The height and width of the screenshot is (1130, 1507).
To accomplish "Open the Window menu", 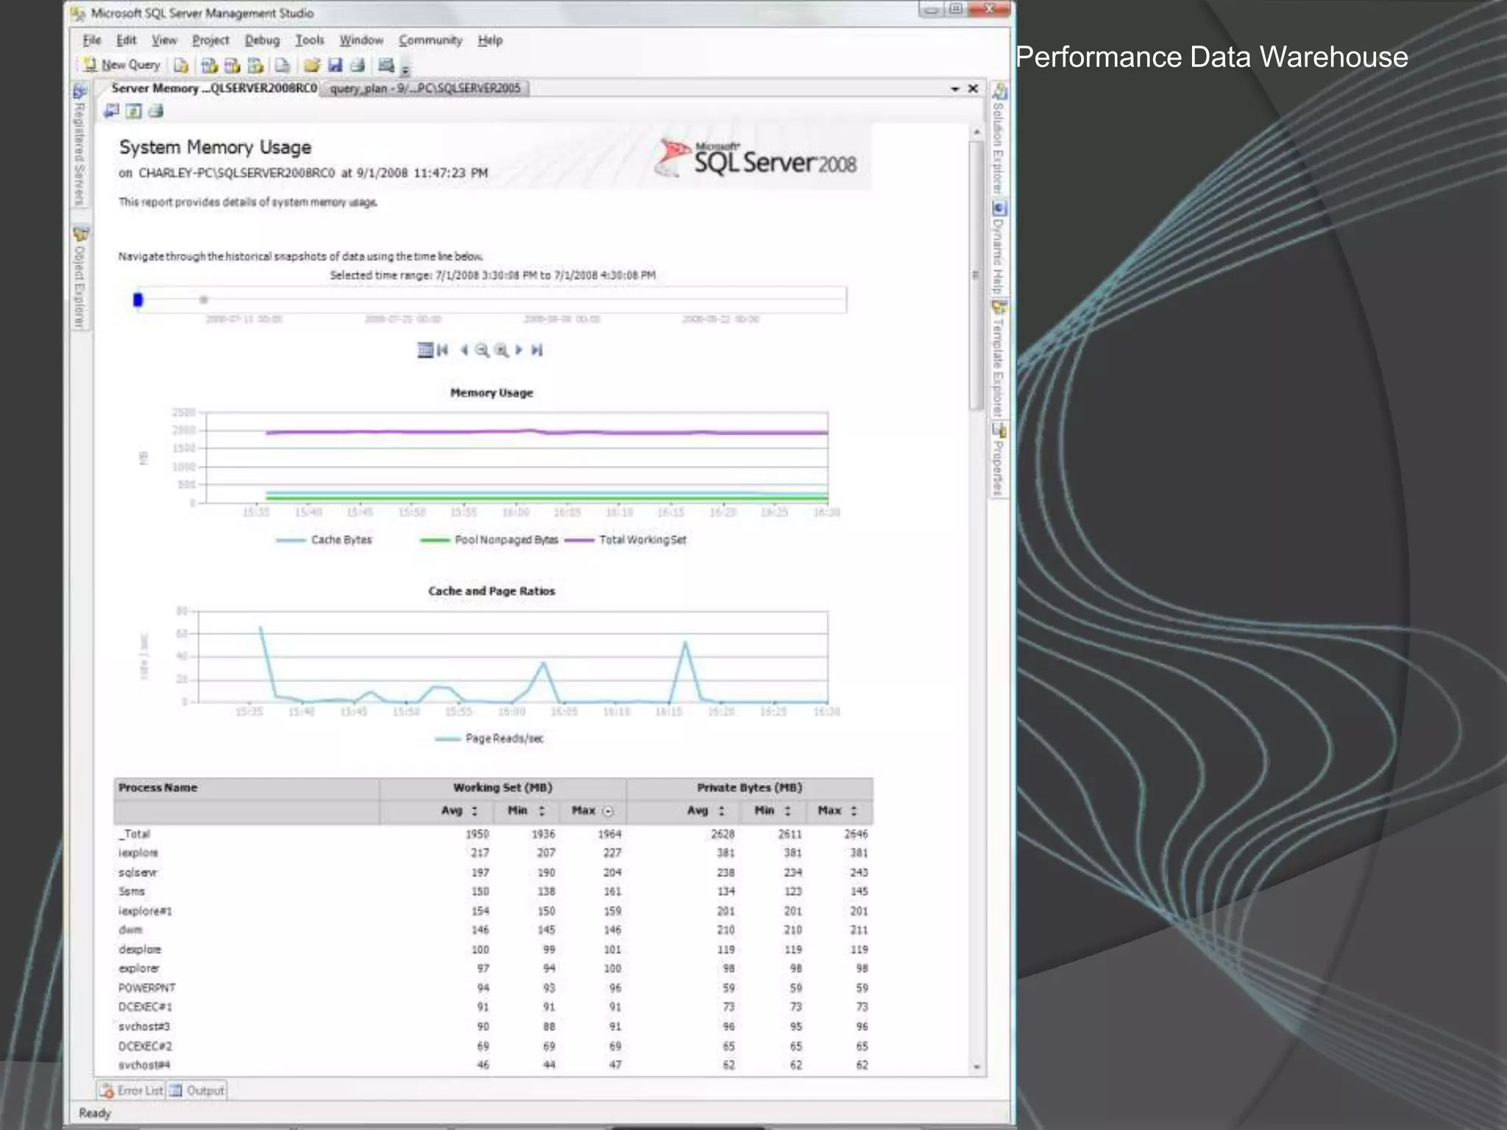I will click(361, 40).
